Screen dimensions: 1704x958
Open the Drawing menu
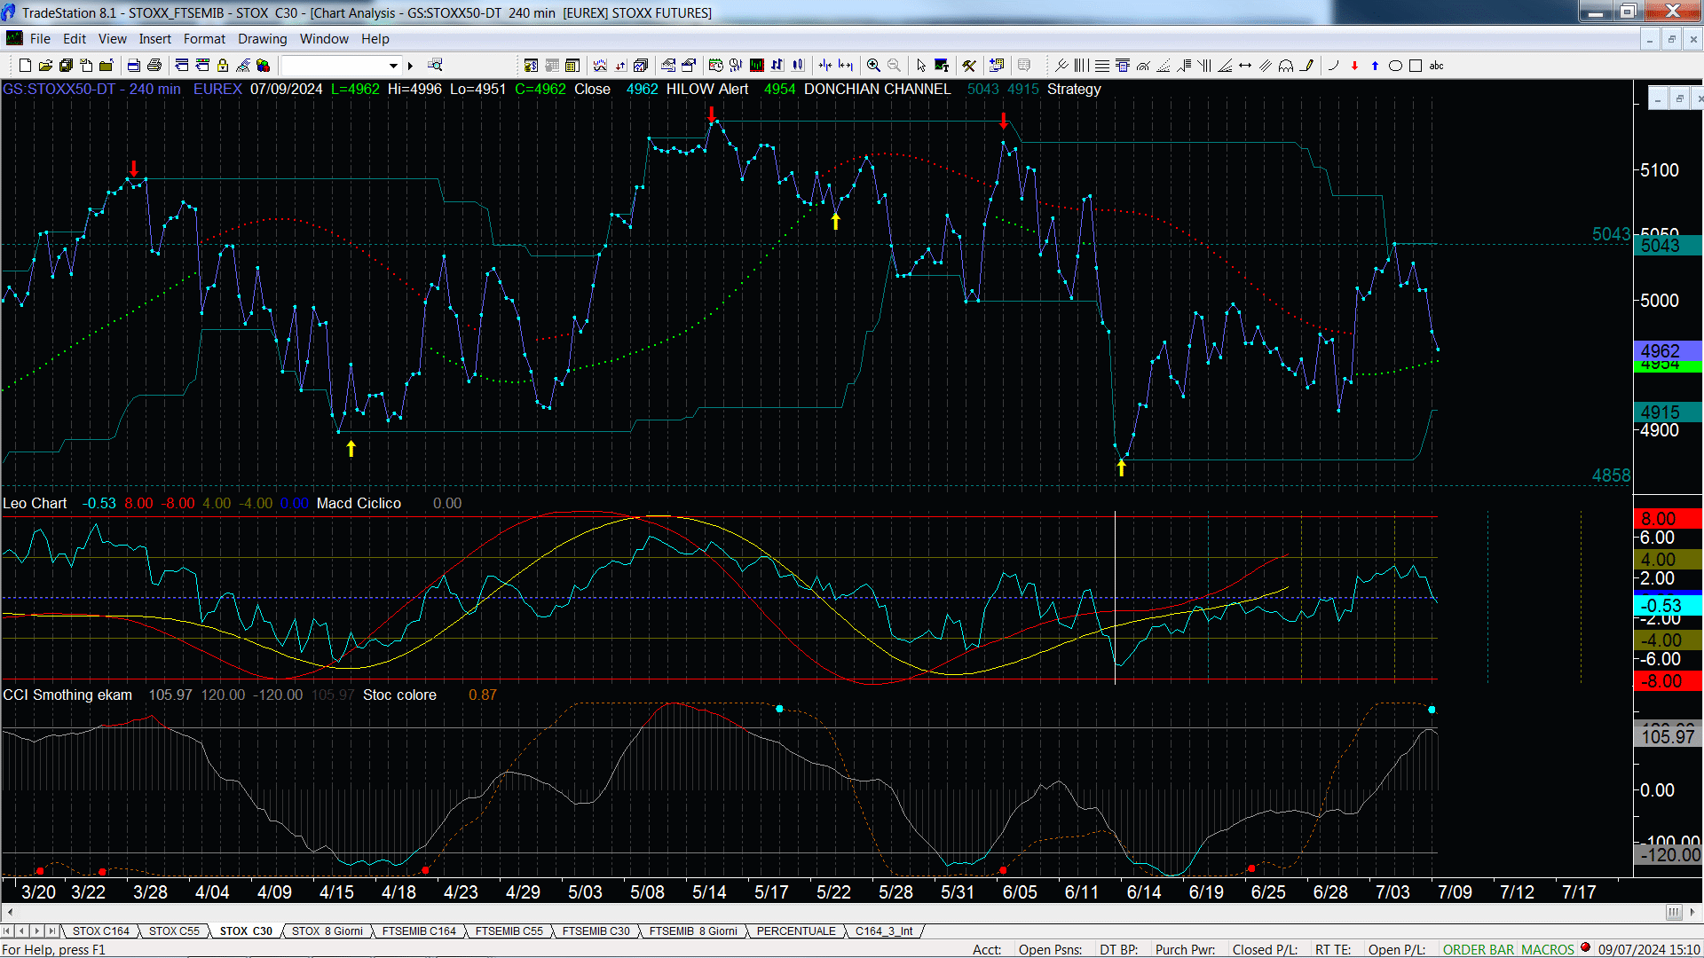pos(263,39)
